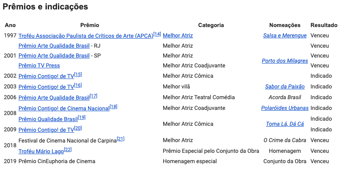The image size is (341, 170).
Task: Open the 2002 Prêmio Contigo! de TV link
Action: click(46, 76)
